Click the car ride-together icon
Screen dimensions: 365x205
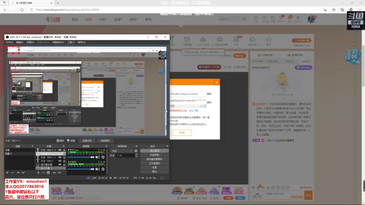(203, 39)
